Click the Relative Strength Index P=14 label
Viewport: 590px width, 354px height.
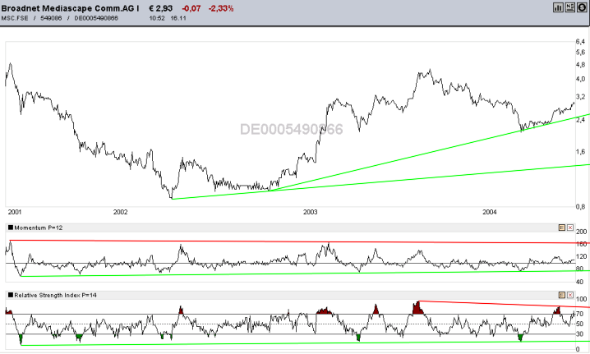tap(55, 296)
